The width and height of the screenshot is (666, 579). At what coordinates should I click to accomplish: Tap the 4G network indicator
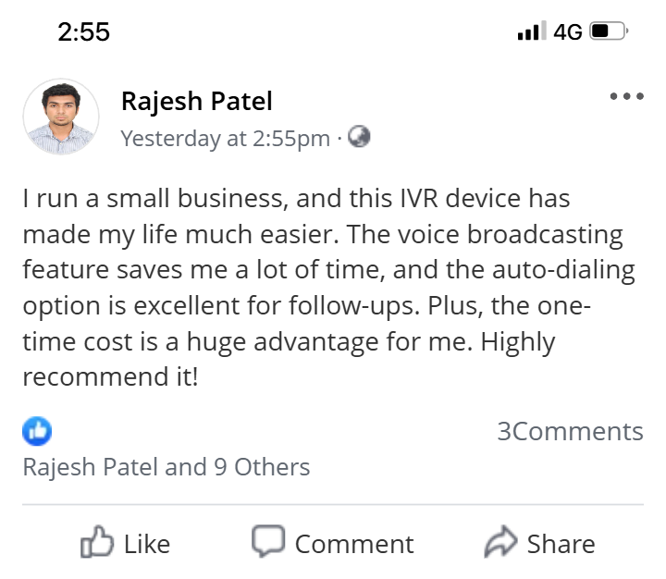tap(567, 31)
